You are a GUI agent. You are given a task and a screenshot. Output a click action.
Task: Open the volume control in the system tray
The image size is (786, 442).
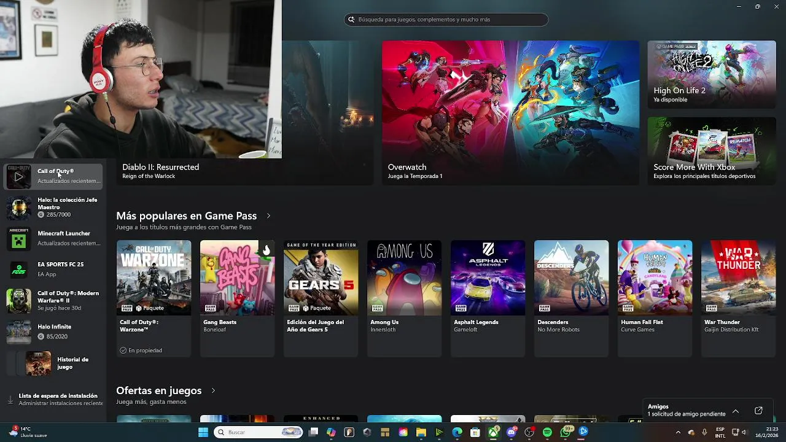pos(744,432)
